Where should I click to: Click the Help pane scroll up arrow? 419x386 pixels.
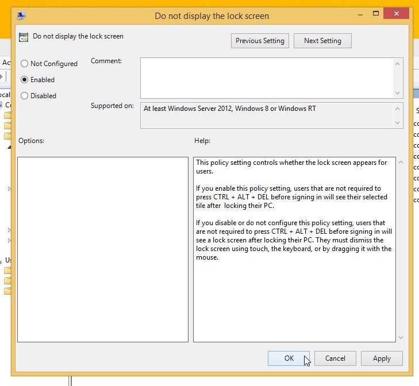[401, 162]
